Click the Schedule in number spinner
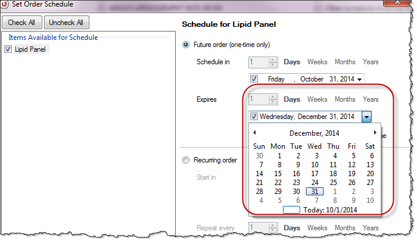 point(263,62)
